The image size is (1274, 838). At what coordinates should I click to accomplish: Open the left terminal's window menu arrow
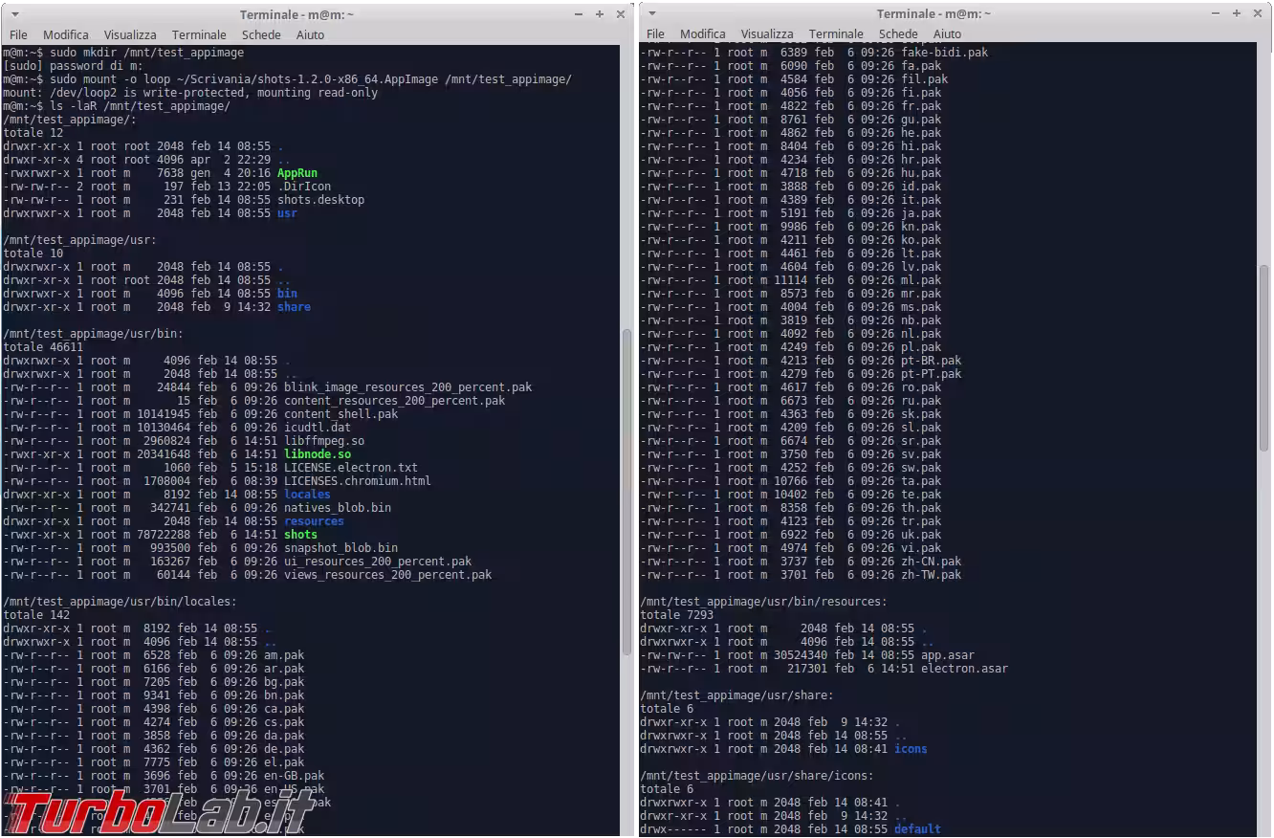(x=15, y=14)
